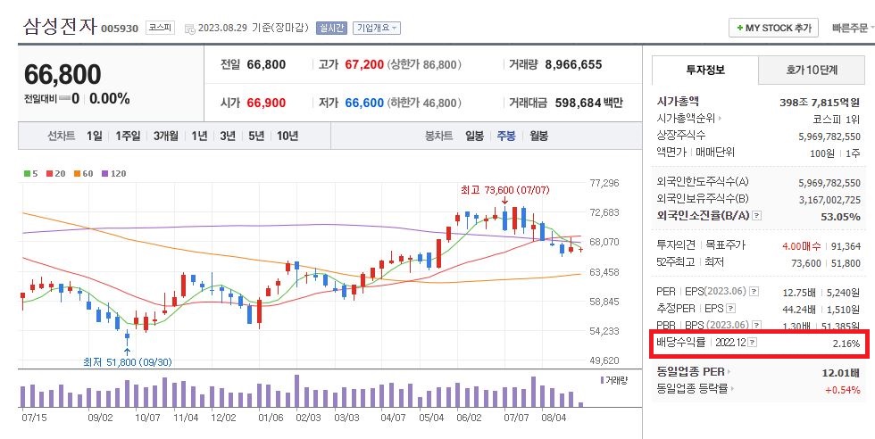Click the 실시간 realtime badge
Screen dimensions: 875x439
pyautogui.click(x=331, y=28)
